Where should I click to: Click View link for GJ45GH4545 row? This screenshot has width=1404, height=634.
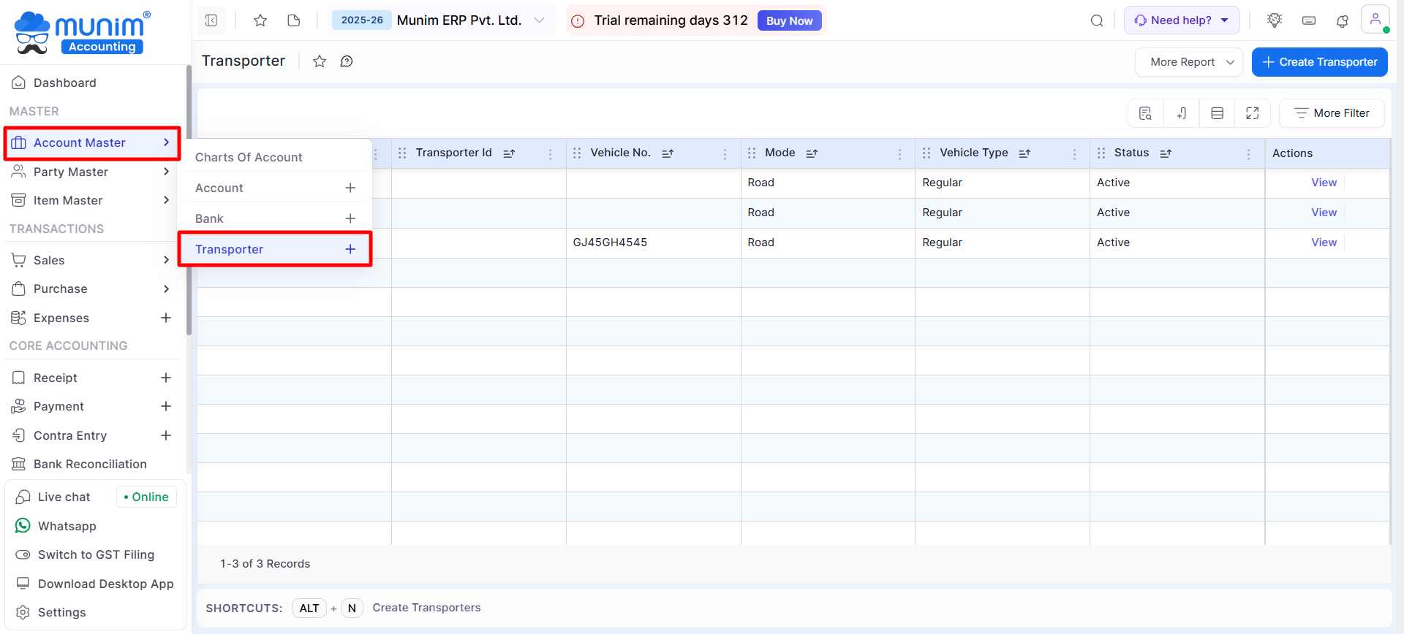[1324, 242]
